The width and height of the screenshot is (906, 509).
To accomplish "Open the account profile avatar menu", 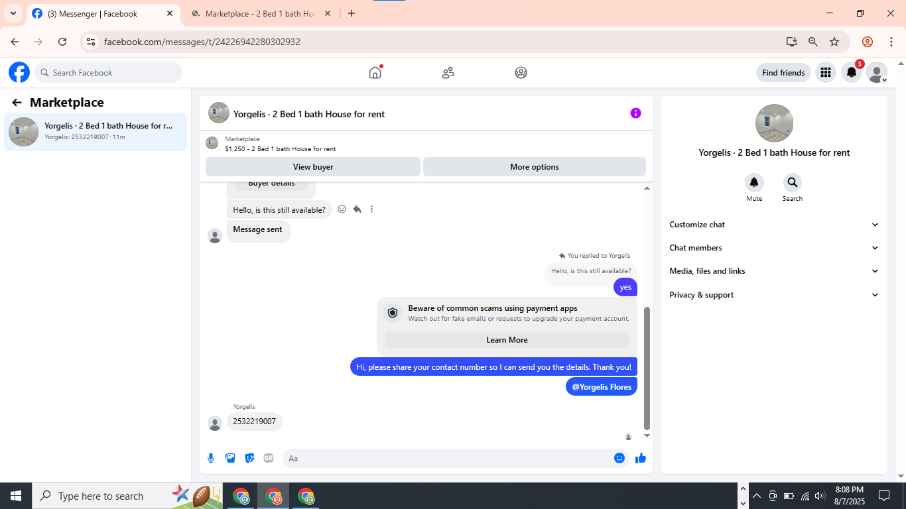I will (877, 72).
